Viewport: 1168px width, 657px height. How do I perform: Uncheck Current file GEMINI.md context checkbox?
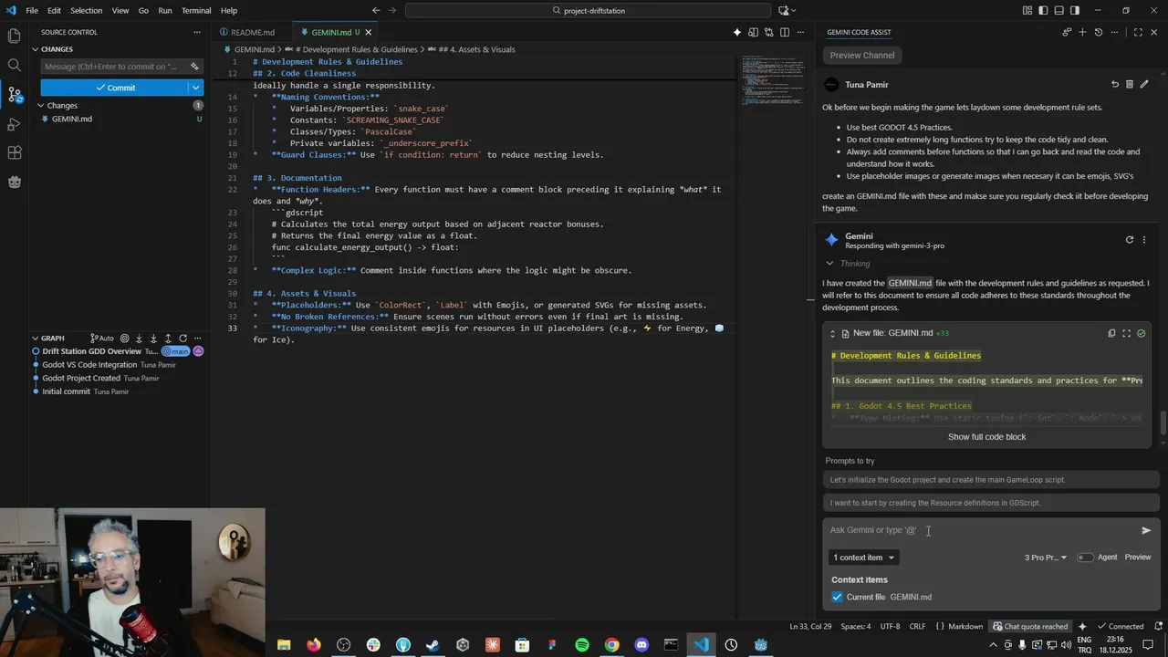[837, 597]
